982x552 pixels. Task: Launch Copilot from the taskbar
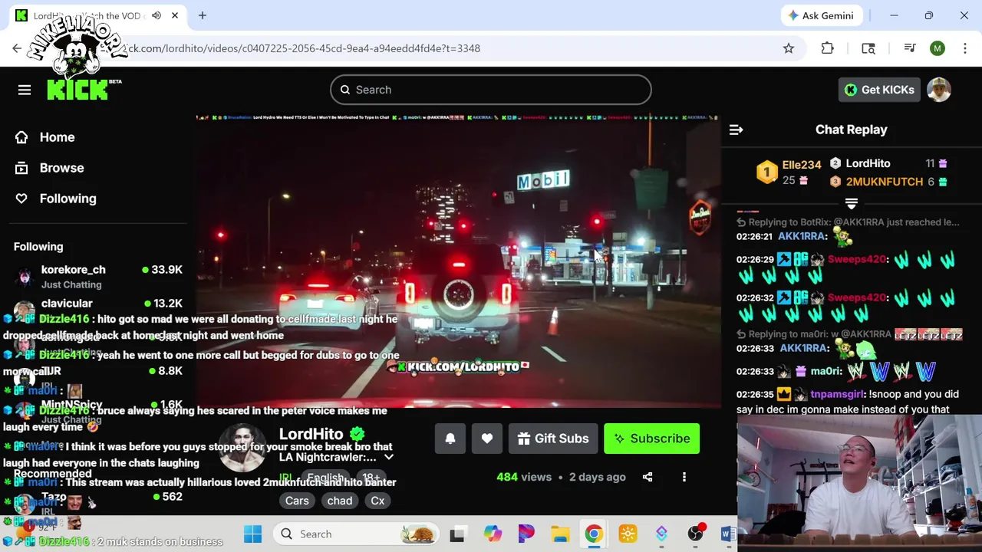[493, 534]
